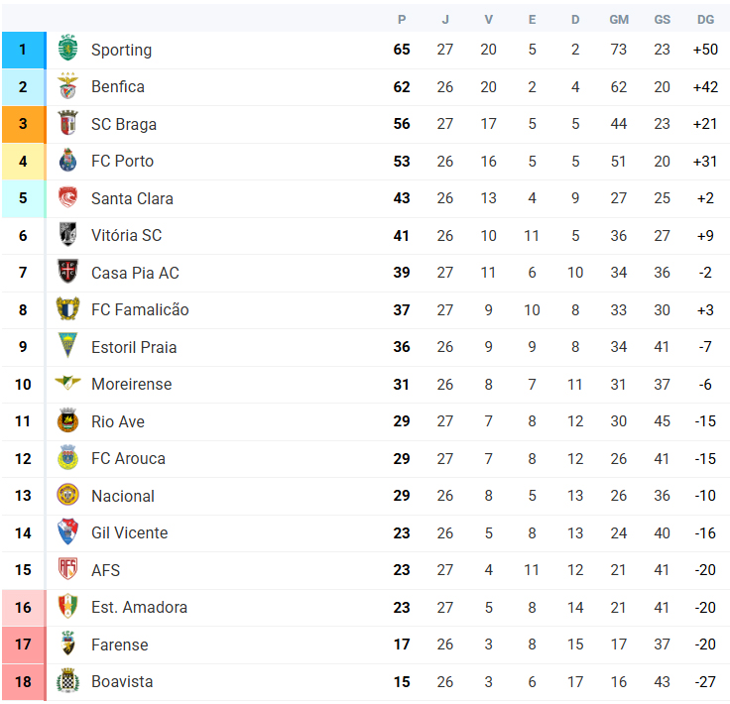This screenshot has height=704, width=730.
Task: Open the FC Famalicão team link
Action: coord(140,310)
